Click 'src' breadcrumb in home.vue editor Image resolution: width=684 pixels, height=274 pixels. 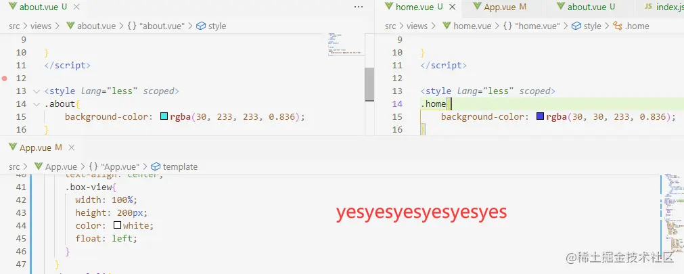click(x=390, y=26)
